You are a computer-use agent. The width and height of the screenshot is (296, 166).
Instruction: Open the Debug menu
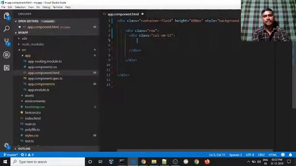pyautogui.click(x=46, y=7)
